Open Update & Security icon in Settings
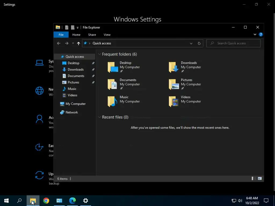Screen dimensions: 275x206 click(39, 175)
